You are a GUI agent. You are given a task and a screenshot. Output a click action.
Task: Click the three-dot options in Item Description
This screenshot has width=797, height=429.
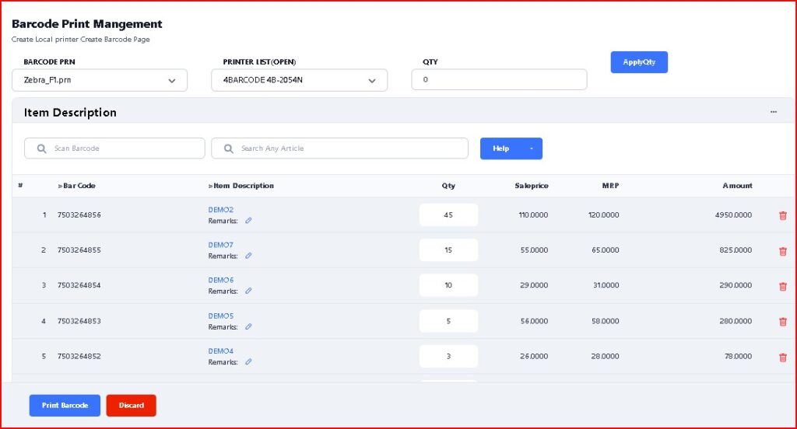773,112
